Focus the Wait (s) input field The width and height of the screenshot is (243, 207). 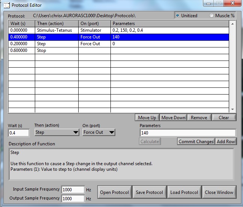tap(18, 133)
